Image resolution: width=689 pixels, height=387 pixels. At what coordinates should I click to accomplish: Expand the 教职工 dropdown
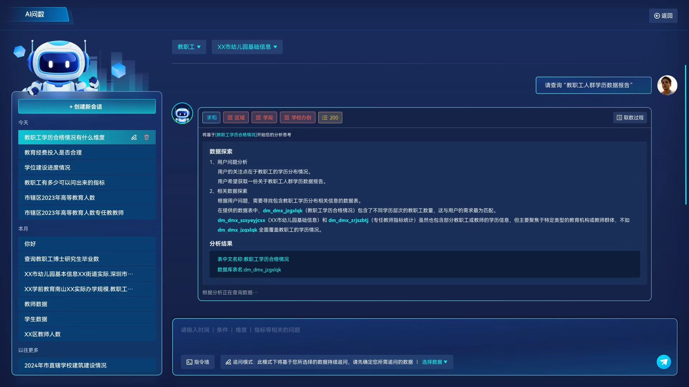189,47
